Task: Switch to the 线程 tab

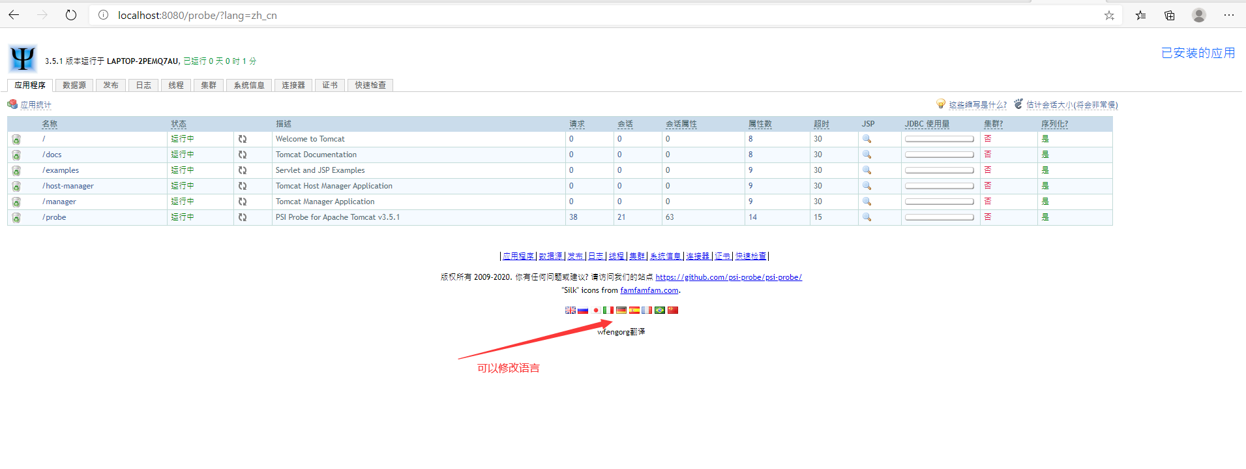Action: [x=176, y=85]
